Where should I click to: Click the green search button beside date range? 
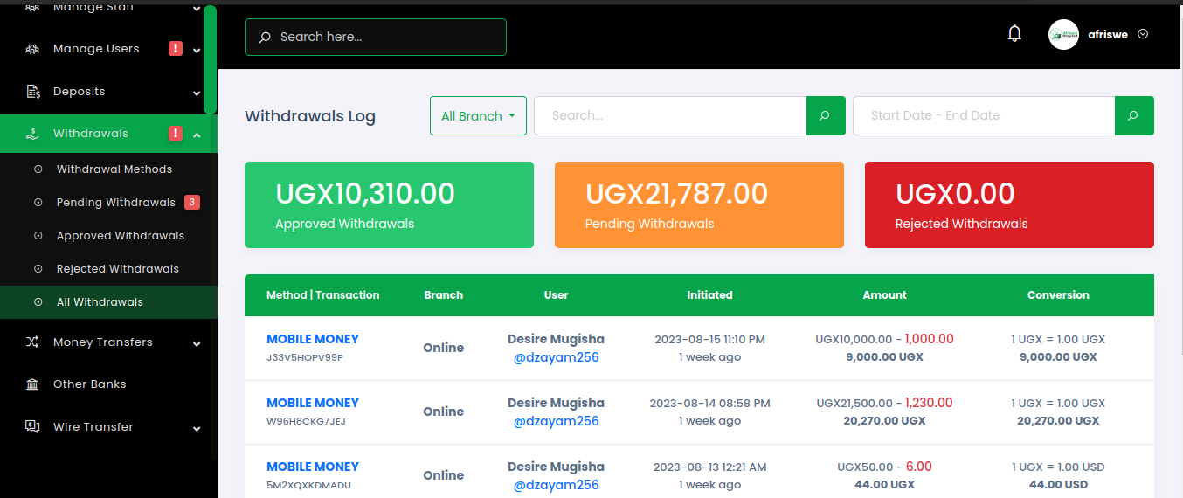point(1134,115)
